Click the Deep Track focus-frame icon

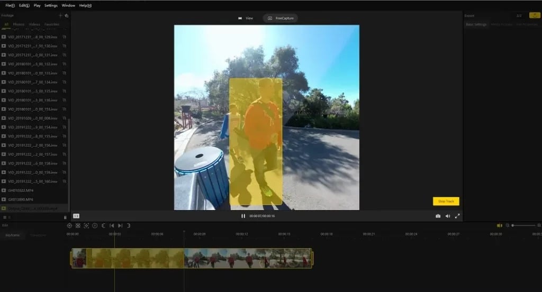pyautogui.click(x=86, y=226)
